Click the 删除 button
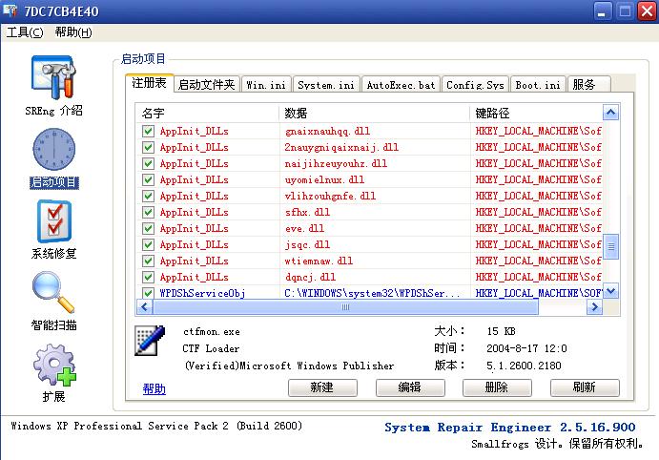The height and width of the screenshot is (460, 659). pyautogui.click(x=497, y=387)
